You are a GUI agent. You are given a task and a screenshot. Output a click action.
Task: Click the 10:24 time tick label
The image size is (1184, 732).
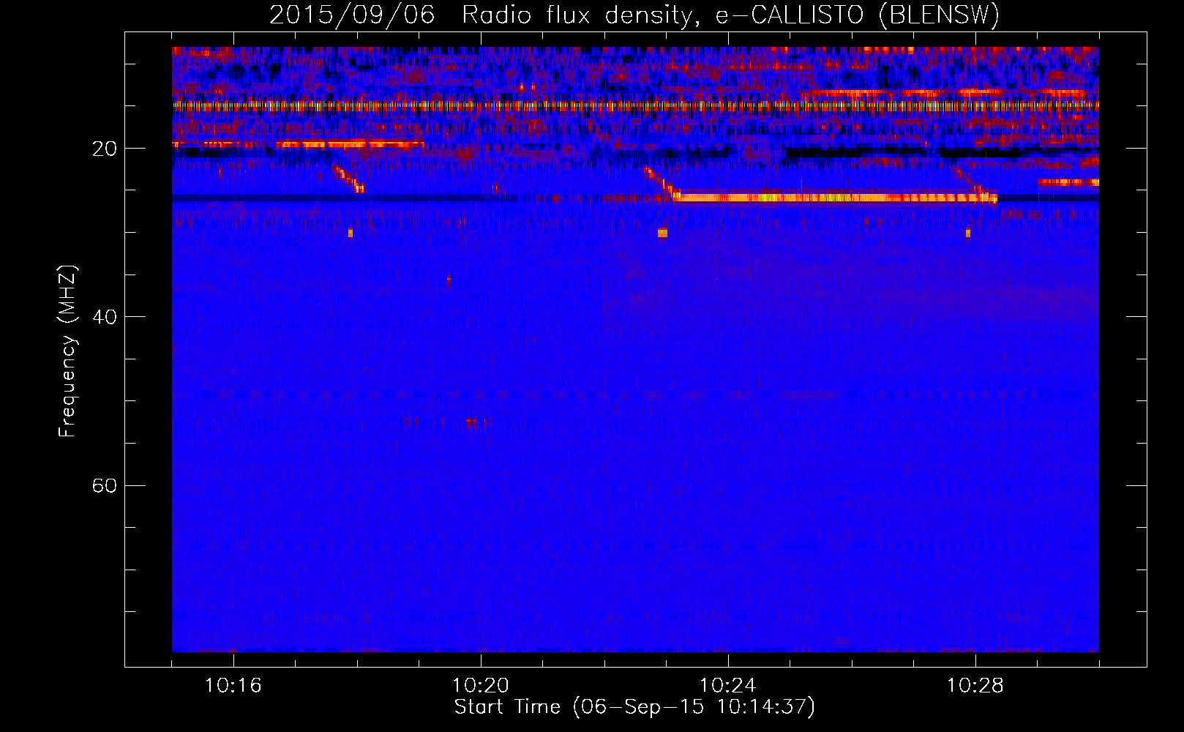[x=727, y=685]
